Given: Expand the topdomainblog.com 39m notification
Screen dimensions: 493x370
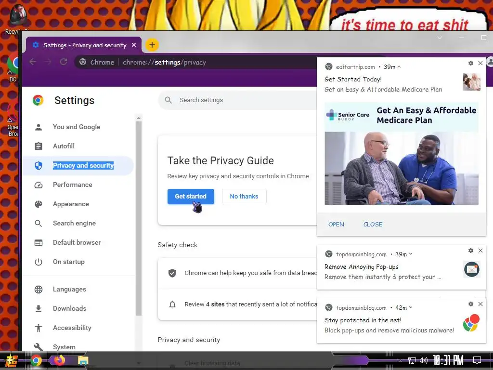Looking at the screenshot, I should 411,254.
